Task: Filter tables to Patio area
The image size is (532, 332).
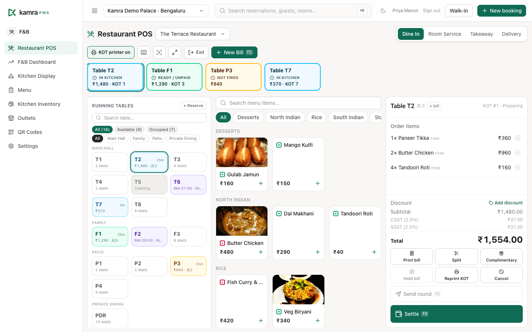Action: 157,138
